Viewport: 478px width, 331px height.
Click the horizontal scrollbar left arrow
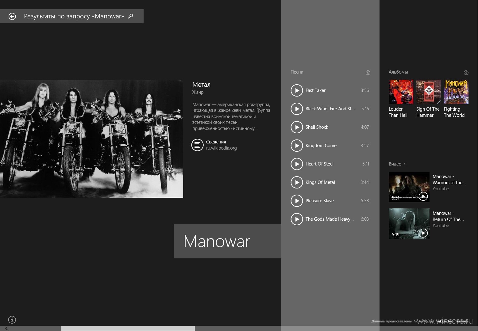coord(6,328)
